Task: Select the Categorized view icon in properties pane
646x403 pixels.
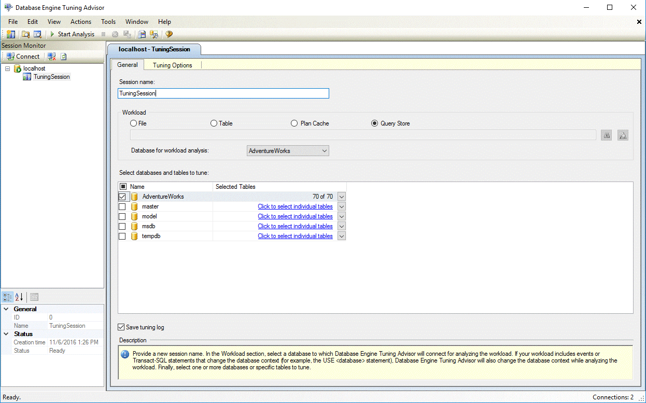Action: click(7, 297)
